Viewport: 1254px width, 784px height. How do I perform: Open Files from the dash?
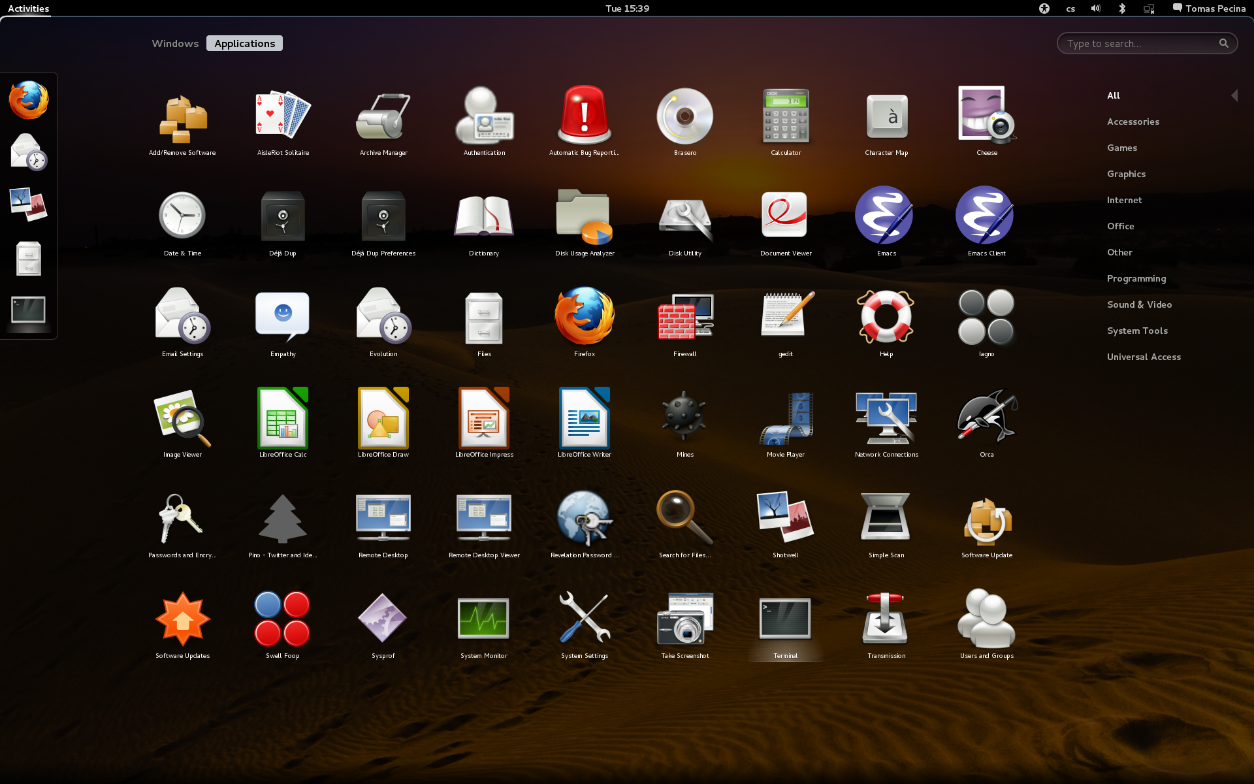click(x=29, y=257)
